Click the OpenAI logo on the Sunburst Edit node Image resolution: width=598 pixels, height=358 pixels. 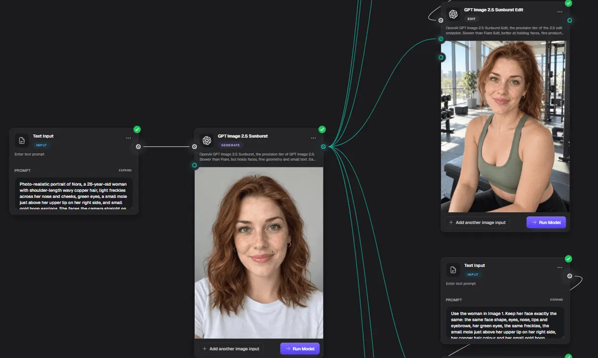click(x=453, y=14)
